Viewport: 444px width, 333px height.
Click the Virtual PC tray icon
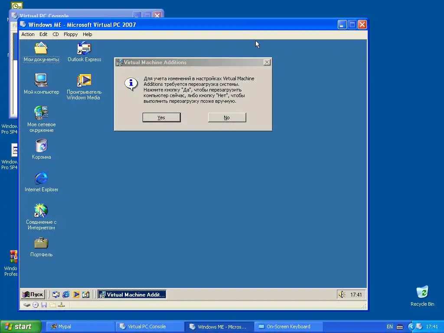tap(419, 327)
